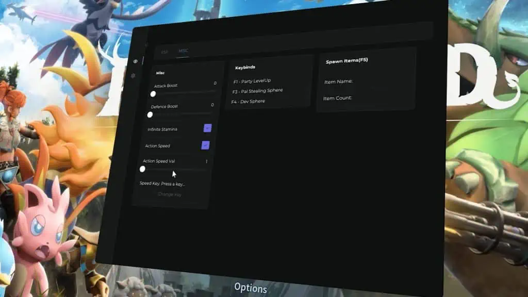Click the Action Speed Val slider handle
This screenshot has height=297, width=528.
click(142, 169)
